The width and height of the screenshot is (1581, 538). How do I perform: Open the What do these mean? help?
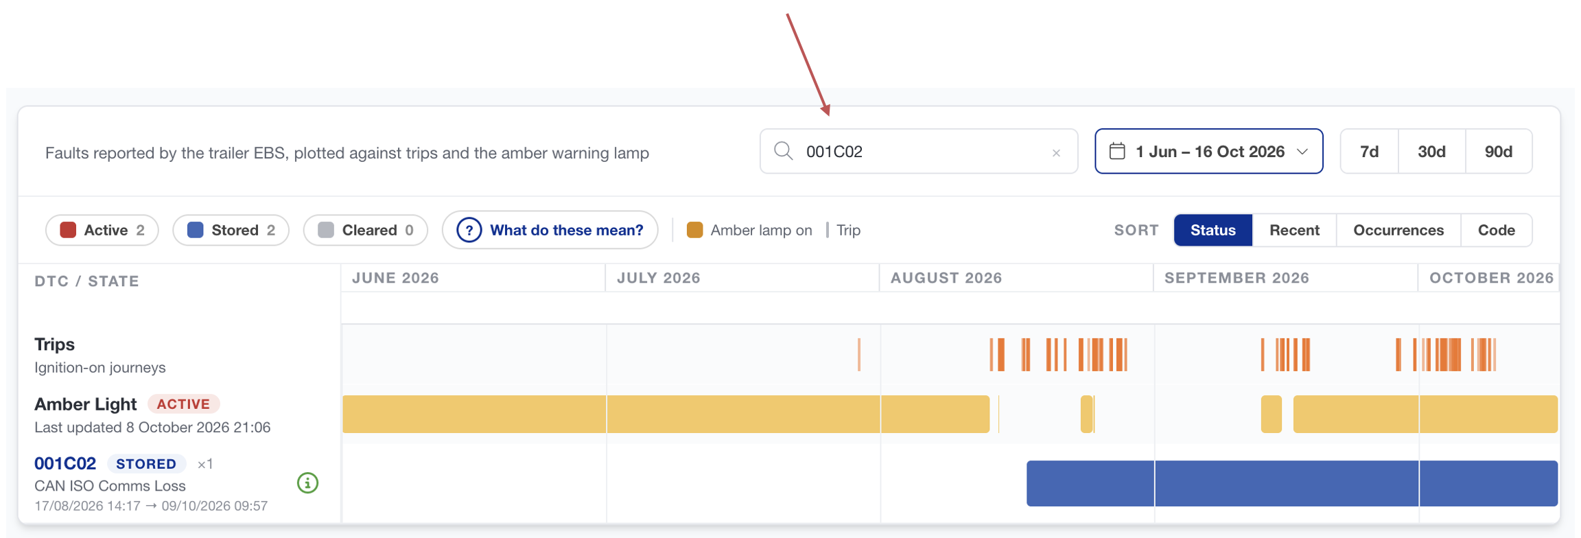click(550, 230)
